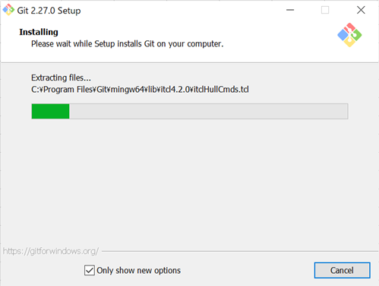
Task: Click the "Please wait while Setup installs Git" message
Action: [x=128, y=44]
